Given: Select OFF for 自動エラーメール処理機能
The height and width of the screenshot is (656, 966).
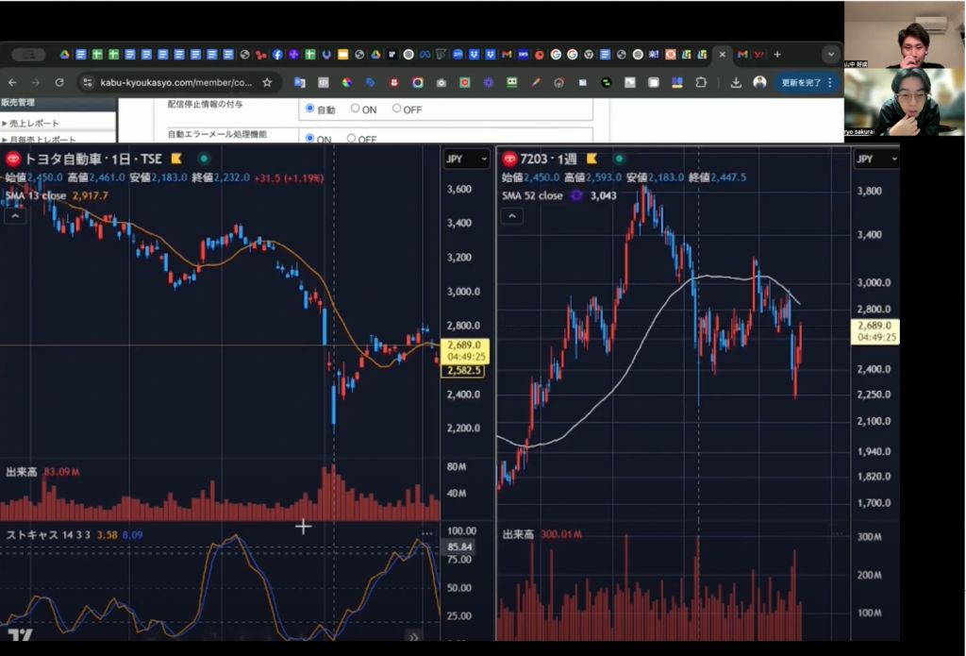Looking at the screenshot, I should pos(351,138).
